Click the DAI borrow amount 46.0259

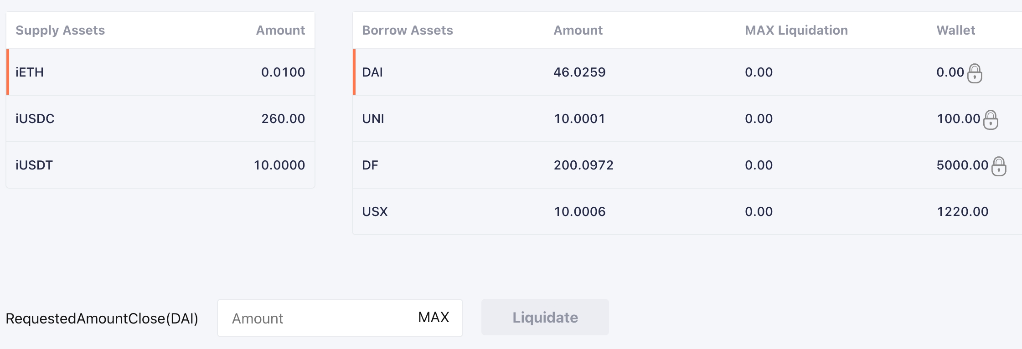click(579, 72)
